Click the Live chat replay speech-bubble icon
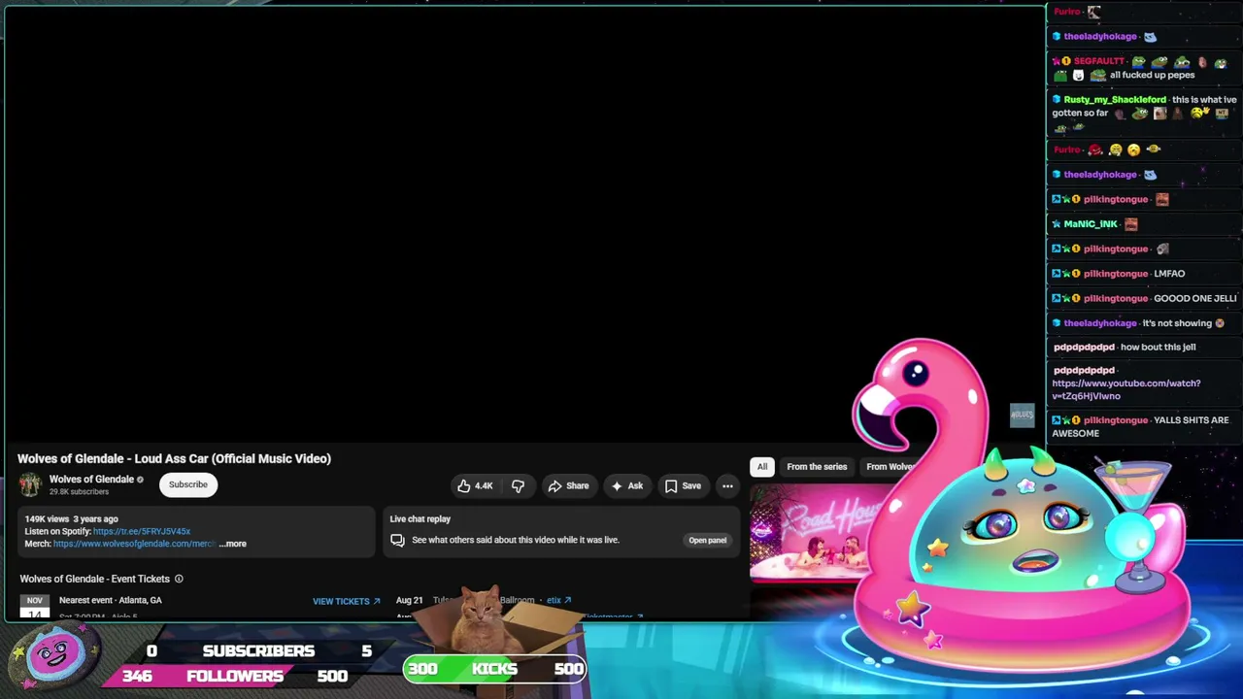 pos(397,540)
